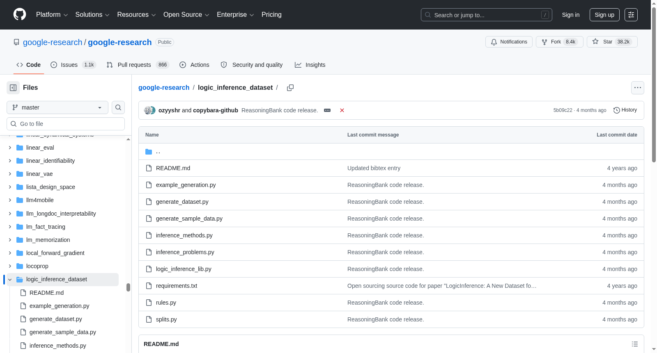Click the page vertical scrollbar thumb

[x=654, y=85]
